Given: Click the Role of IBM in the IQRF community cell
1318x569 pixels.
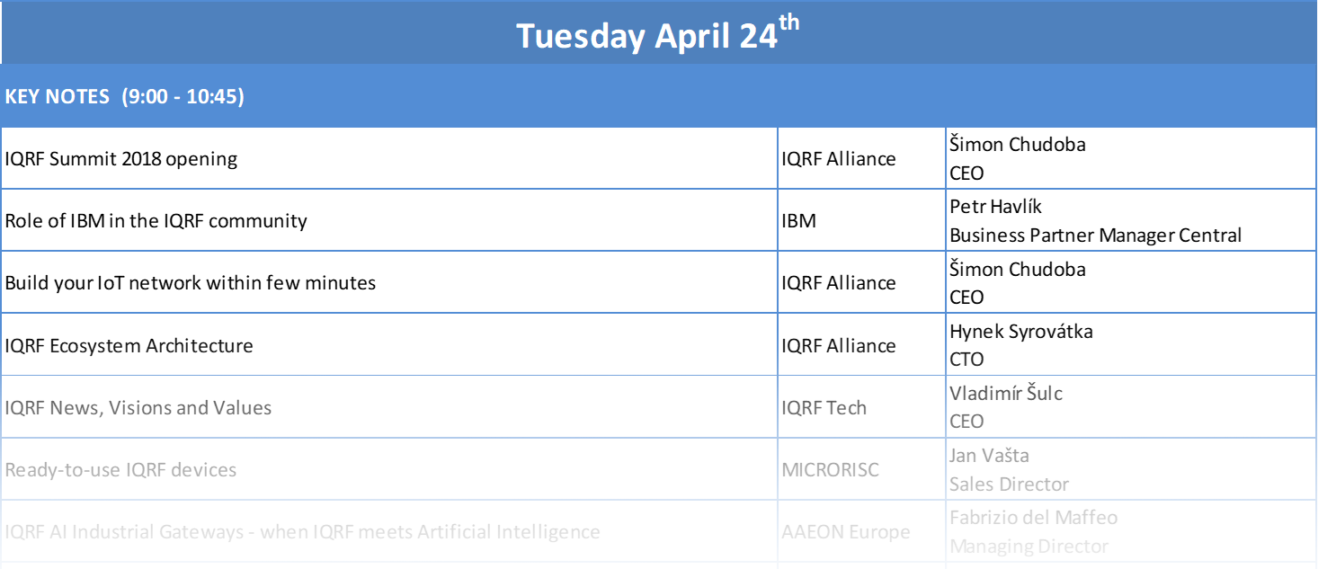Looking at the screenshot, I should point(389,220).
